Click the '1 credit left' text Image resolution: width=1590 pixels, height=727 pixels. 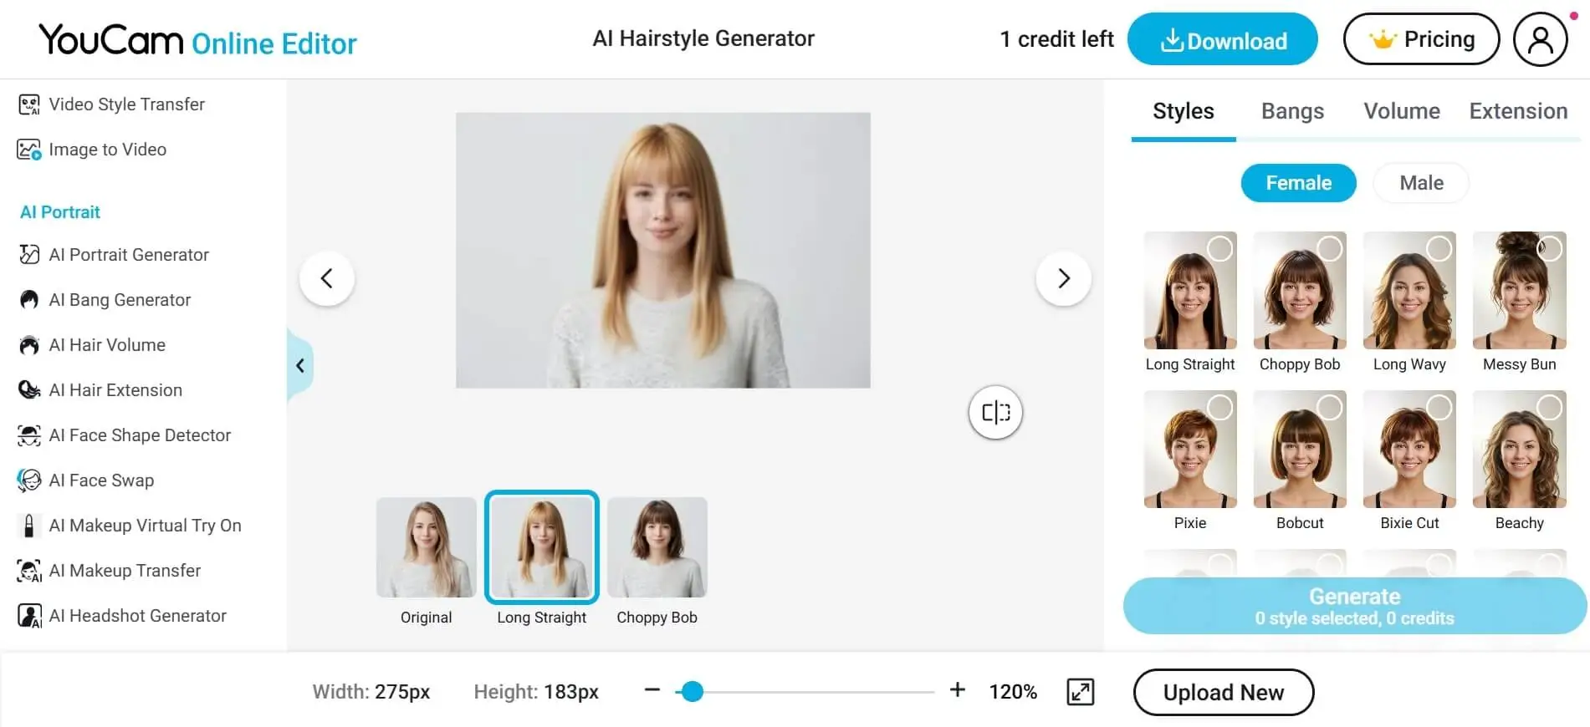pyautogui.click(x=1056, y=39)
